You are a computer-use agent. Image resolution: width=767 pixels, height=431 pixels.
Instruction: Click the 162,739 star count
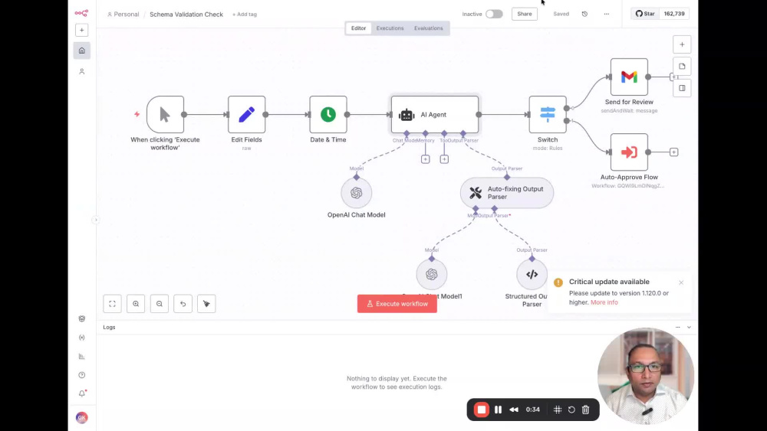click(674, 14)
